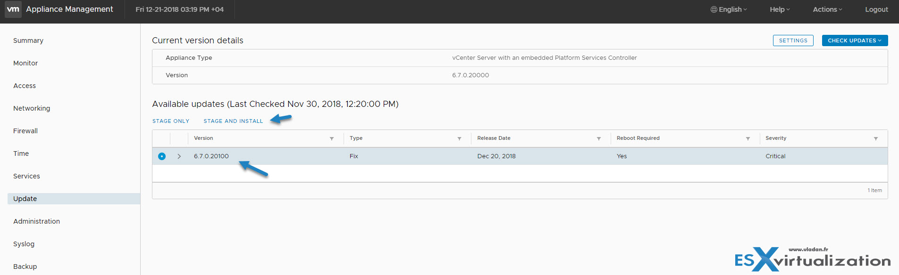Open the Summary page in sidebar
Image resolution: width=899 pixels, height=275 pixels.
pyautogui.click(x=28, y=40)
